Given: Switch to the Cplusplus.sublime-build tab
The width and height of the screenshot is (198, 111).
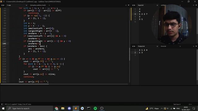Looking at the screenshot, I should point(38,5).
